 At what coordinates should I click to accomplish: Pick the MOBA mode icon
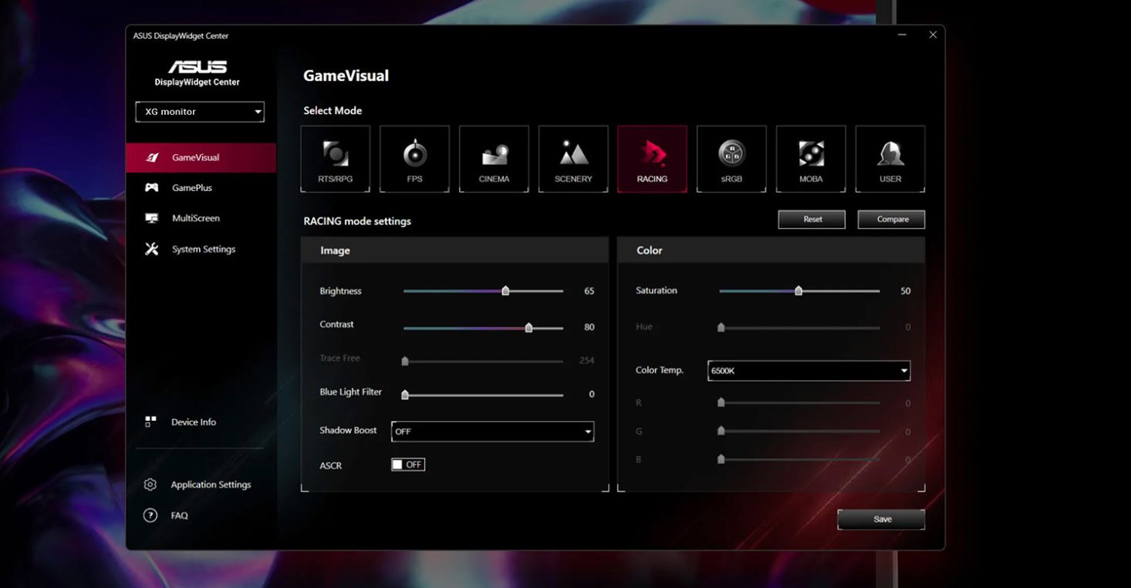click(x=811, y=159)
